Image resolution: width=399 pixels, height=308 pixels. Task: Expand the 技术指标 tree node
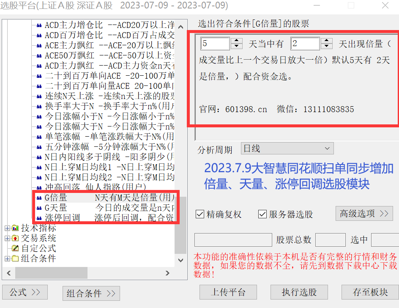click(x=7, y=228)
